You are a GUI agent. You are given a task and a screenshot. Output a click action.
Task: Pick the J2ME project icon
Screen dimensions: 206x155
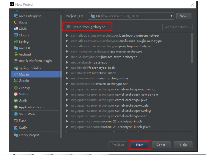[x=16, y=29]
